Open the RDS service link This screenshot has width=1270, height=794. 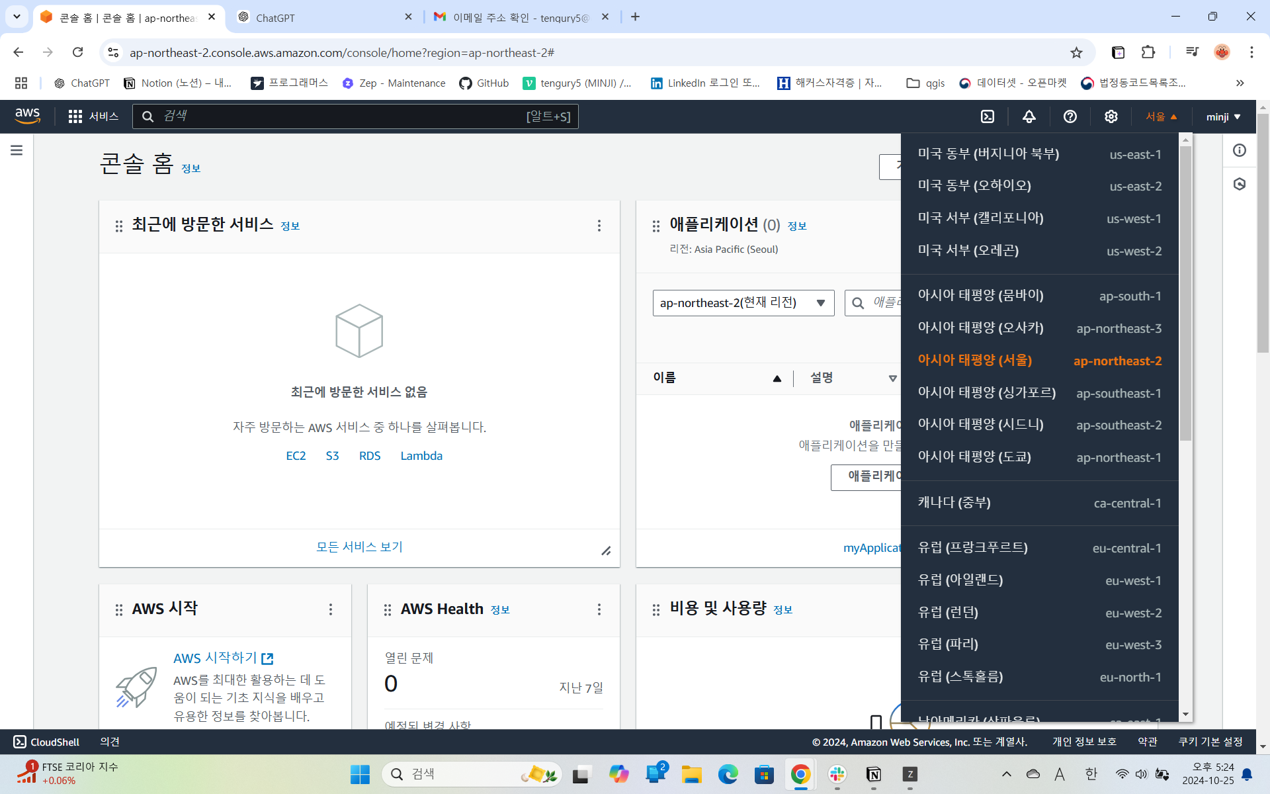[370, 456]
